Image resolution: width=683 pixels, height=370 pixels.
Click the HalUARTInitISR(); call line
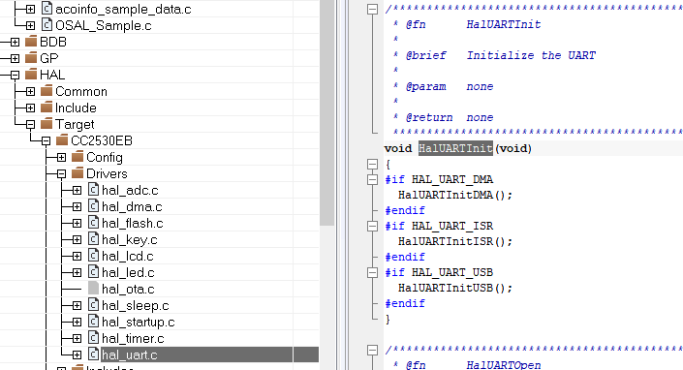(455, 241)
